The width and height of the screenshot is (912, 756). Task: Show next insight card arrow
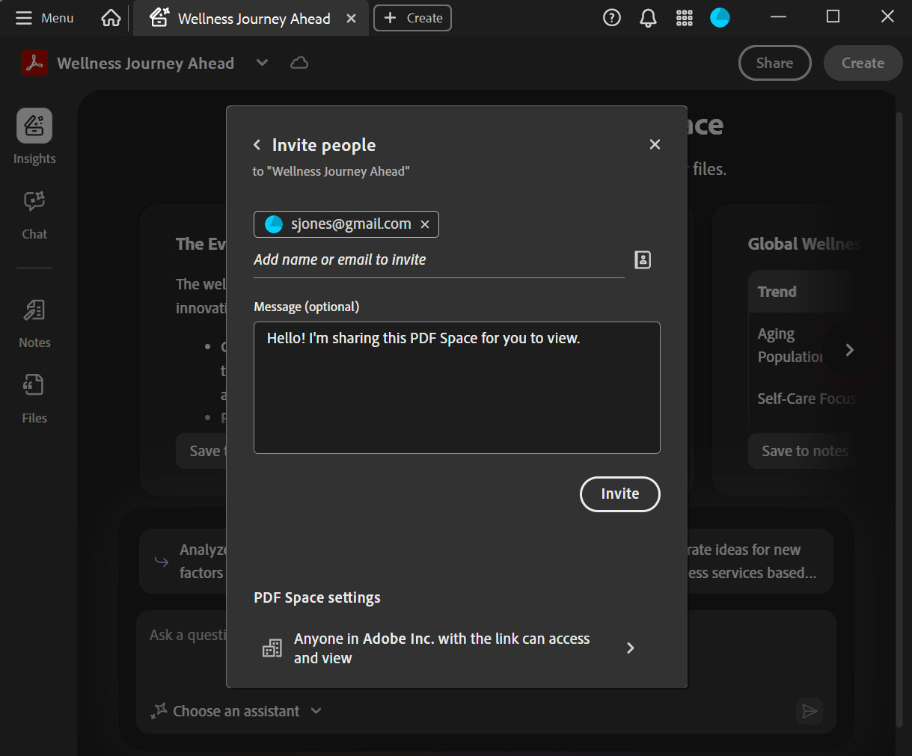pos(849,350)
